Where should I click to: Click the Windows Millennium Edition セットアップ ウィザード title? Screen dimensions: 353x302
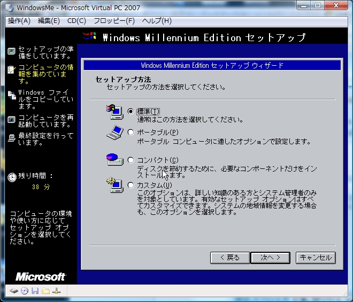pos(212,66)
